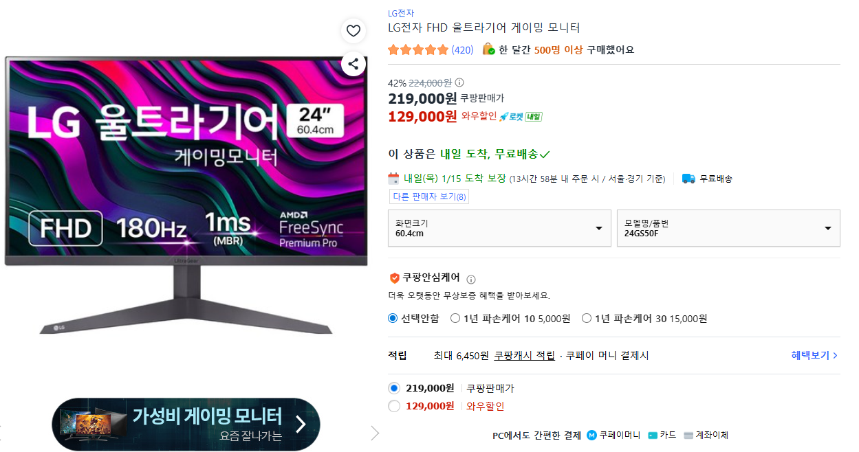Choose the 129,000원 와우할인 price option
This screenshot has width=859, height=452.
394,406
